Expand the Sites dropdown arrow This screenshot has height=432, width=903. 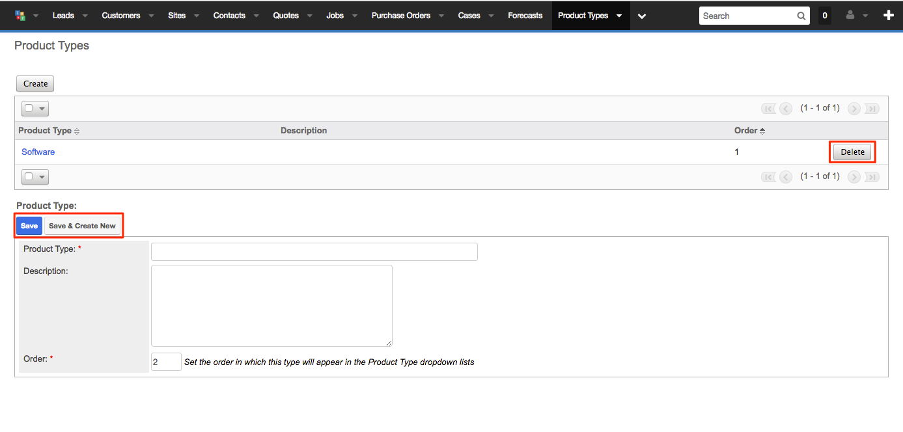[197, 16]
